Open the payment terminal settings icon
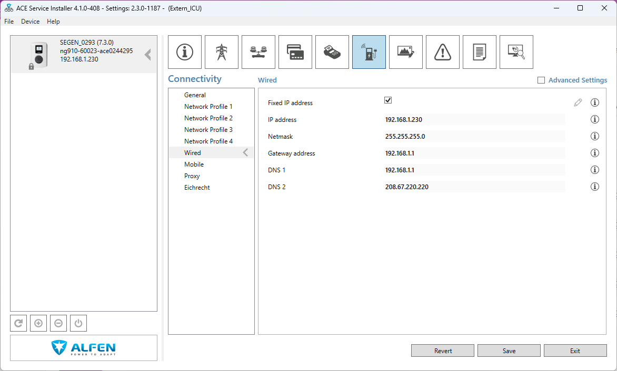Viewport: 617px width, 371px height. (x=332, y=52)
